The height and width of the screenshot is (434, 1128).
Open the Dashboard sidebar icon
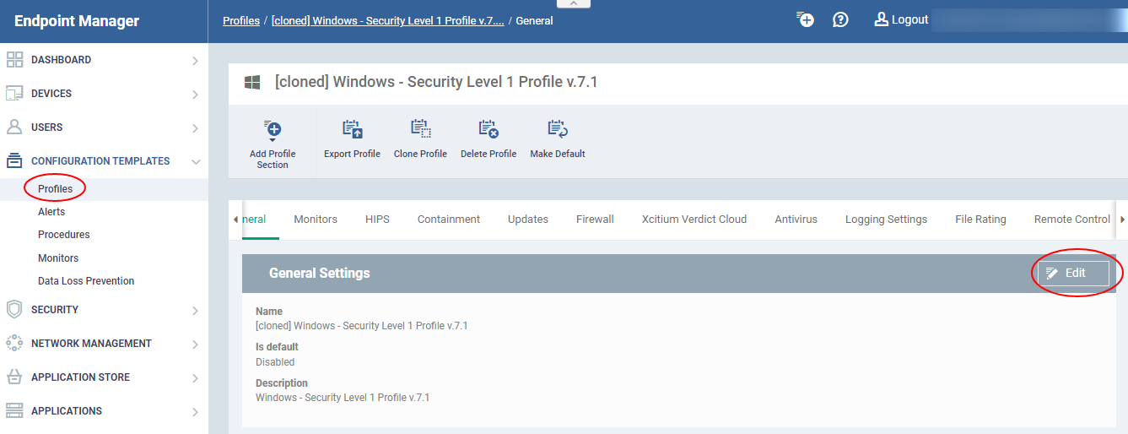pos(14,60)
